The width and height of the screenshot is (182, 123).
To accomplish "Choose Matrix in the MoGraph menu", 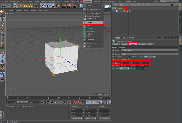I will pos(93,26).
